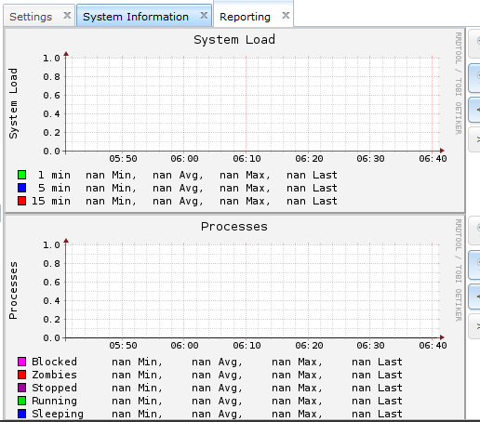The image size is (480, 422).
Task: Close the Reporting tab using x
Action: coord(286,15)
